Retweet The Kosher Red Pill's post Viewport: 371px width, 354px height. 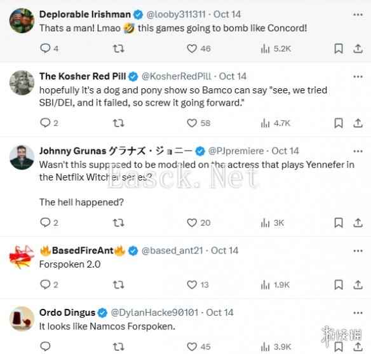118,123
